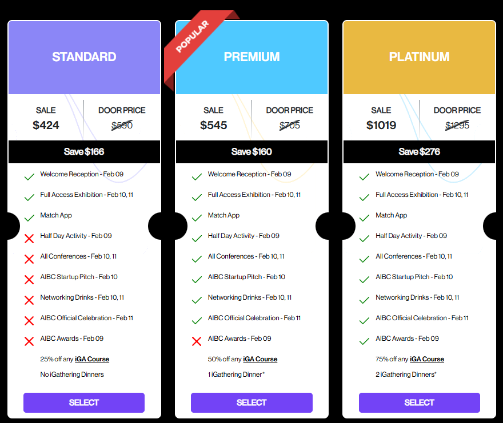Click red X next to Standard's Half Day Activity
Image resolution: width=503 pixels, height=423 pixels.
click(29, 238)
